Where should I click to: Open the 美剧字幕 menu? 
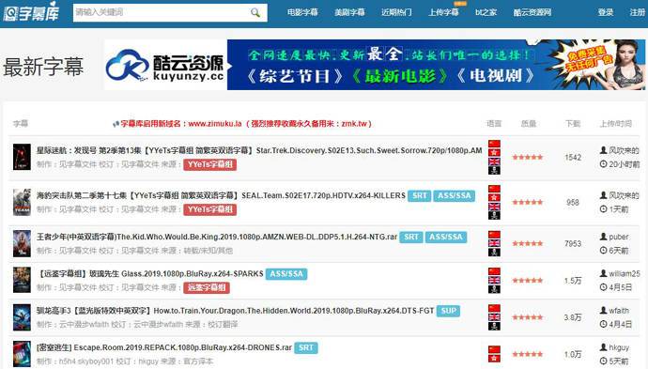(x=349, y=12)
